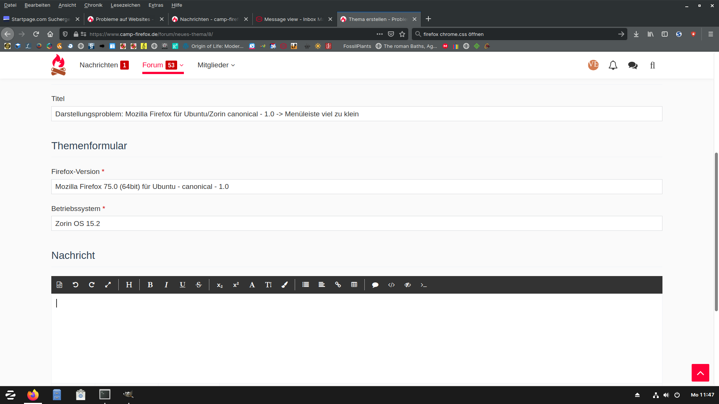This screenshot has height=404, width=719.
Task: Click the strikethrough button in the editor
Action: 199,285
